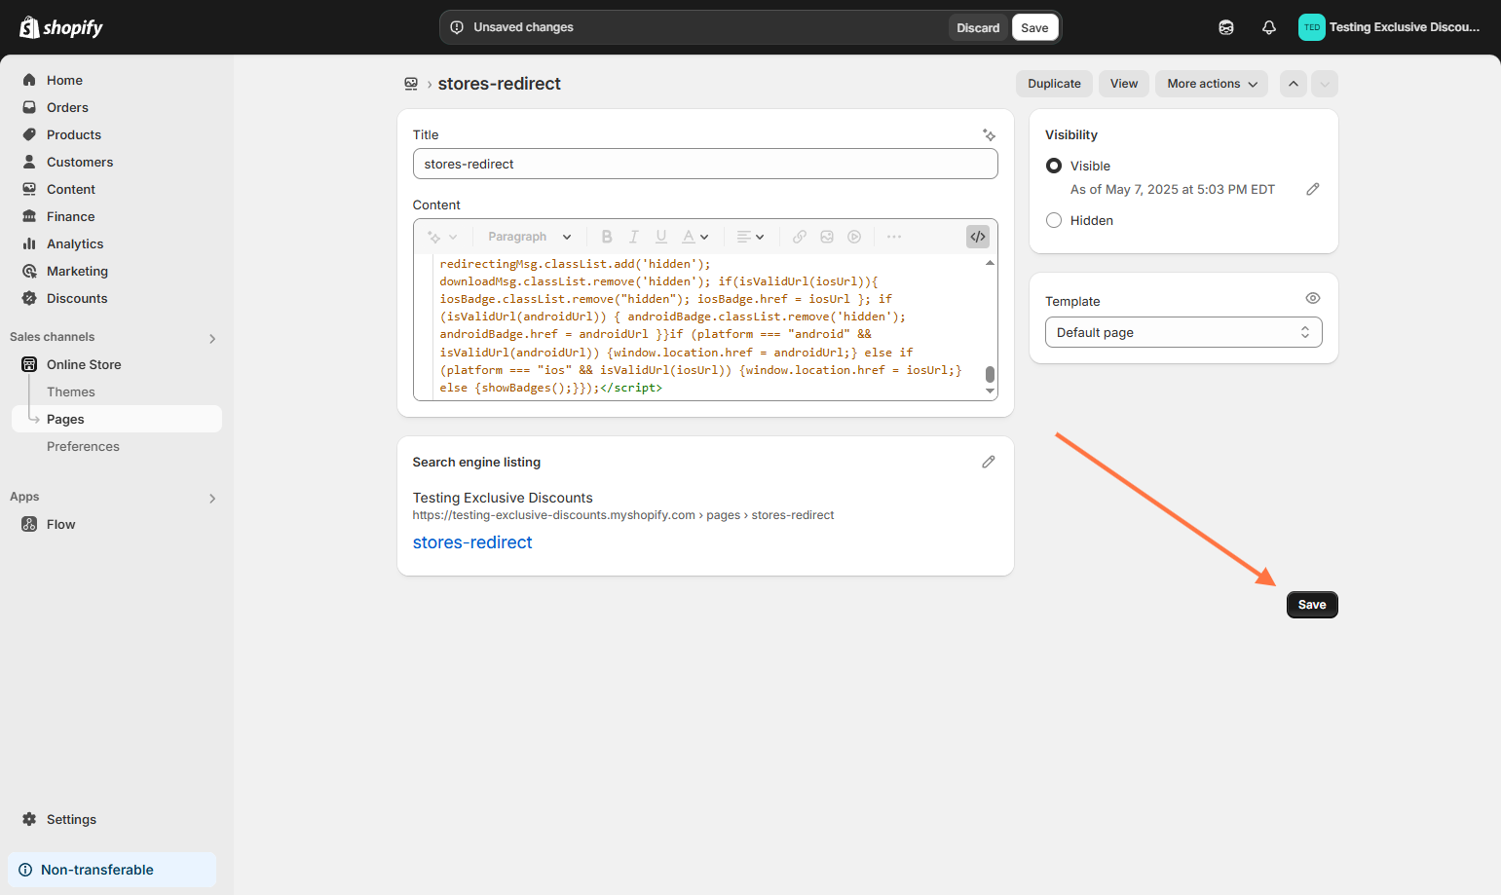Image resolution: width=1501 pixels, height=895 pixels.
Task: Edit the search engine listing via pencil
Action: [x=989, y=462]
